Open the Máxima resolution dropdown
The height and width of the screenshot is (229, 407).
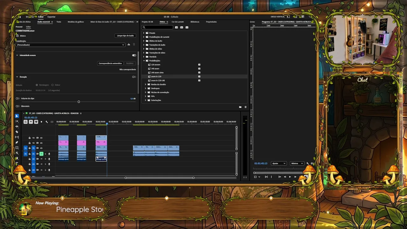297,163
